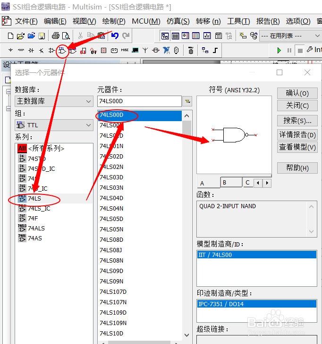Open the 绘制(P) menu
Image resolution: width=322 pixels, height=344 pixels.
click(x=114, y=21)
